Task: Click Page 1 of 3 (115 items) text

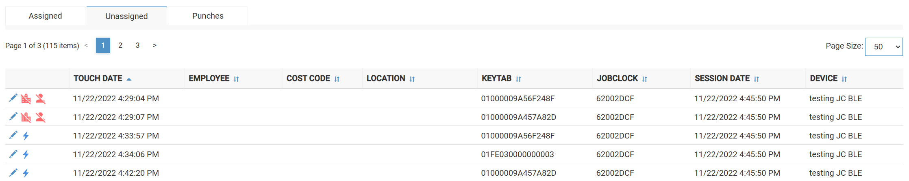Action: (42, 46)
